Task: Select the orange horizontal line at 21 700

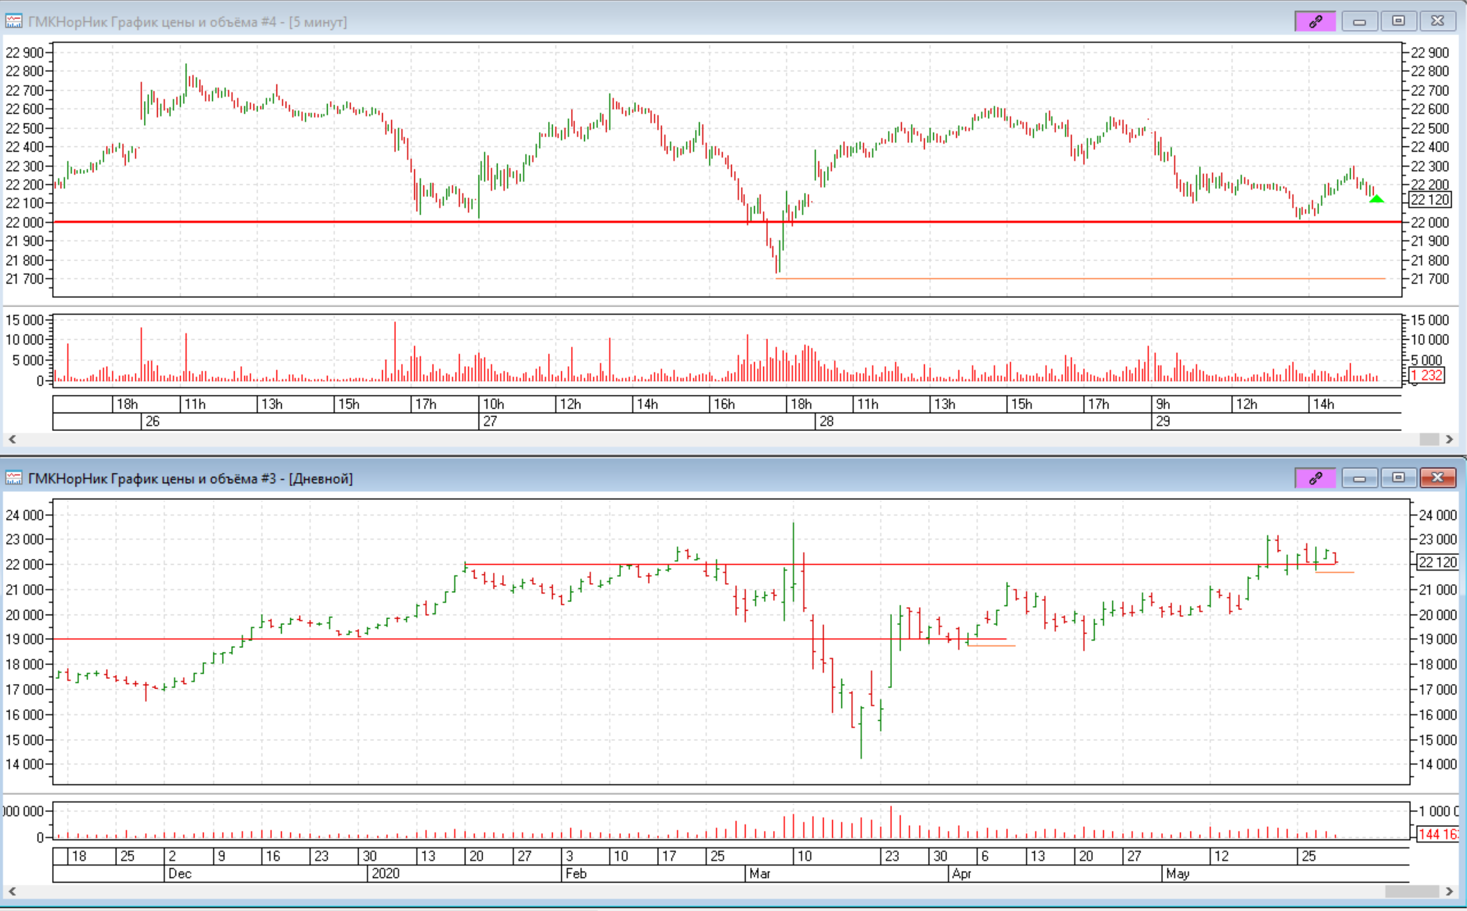Action: coord(1081,279)
